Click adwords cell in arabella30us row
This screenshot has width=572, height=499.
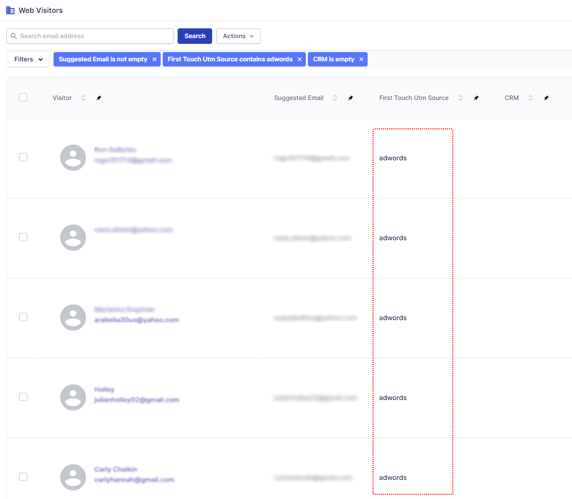393,318
